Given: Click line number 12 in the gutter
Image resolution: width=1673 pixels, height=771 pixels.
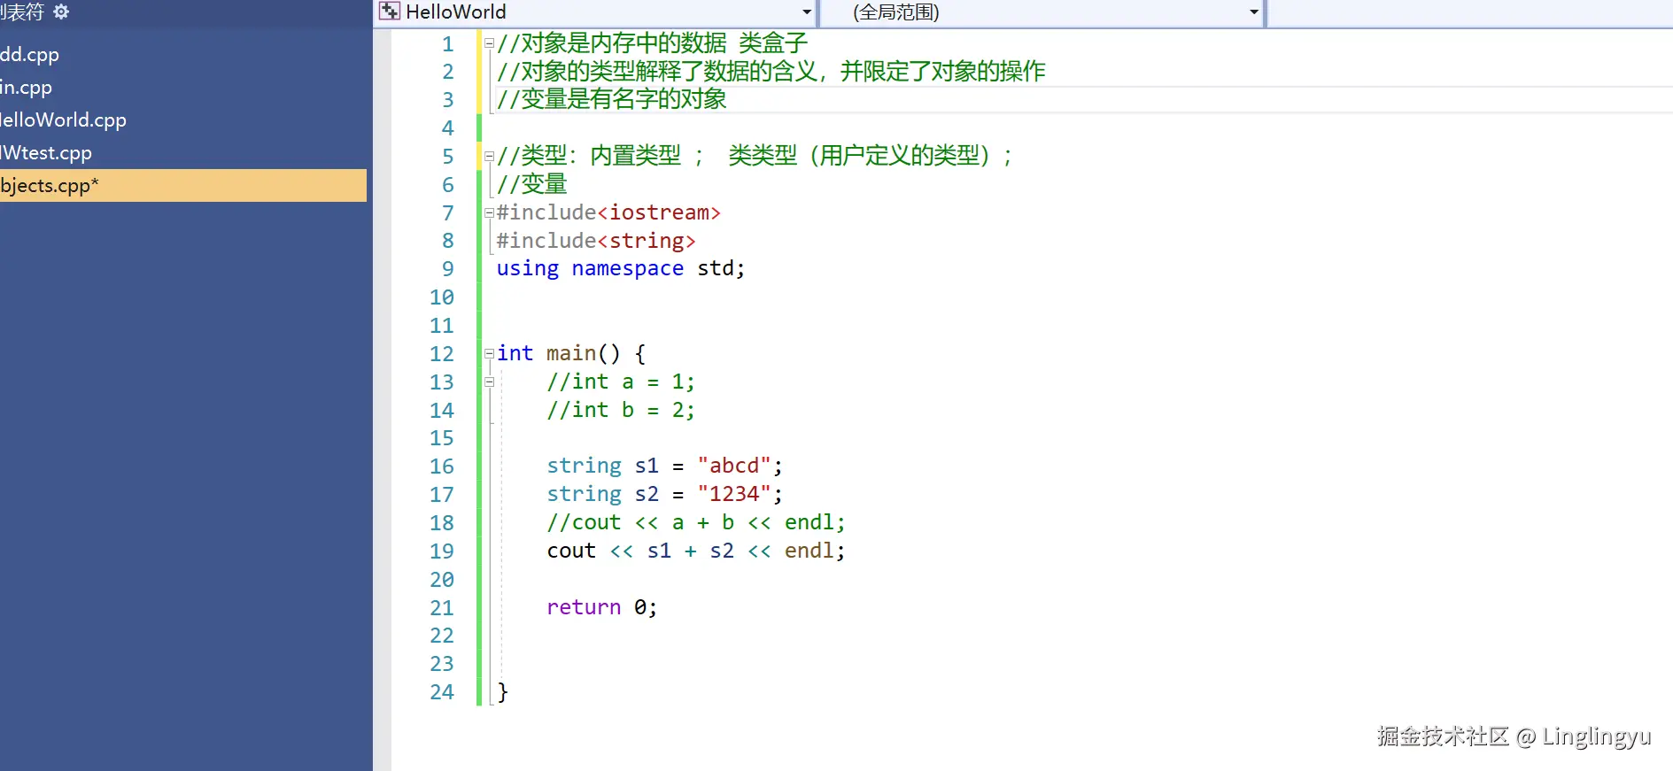Looking at the screenshot, I should [x=442, y=354].
